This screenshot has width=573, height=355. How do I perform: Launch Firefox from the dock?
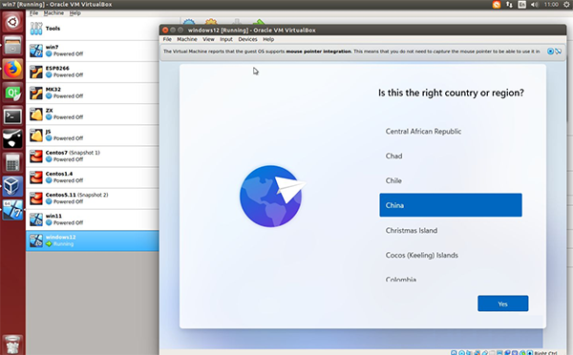(x=12, y=69)
